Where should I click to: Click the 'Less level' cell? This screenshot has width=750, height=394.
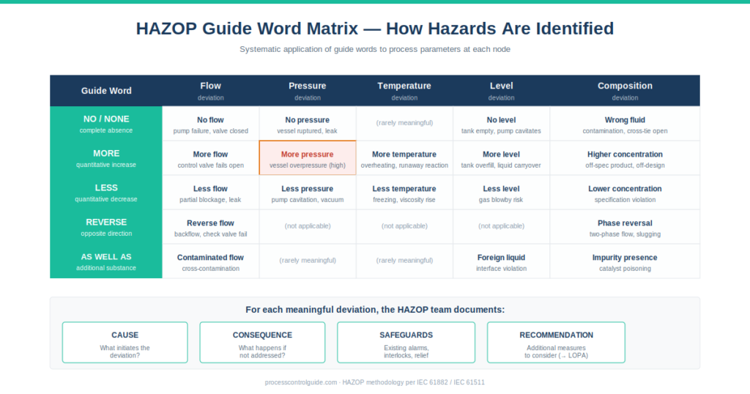(501, 192)
